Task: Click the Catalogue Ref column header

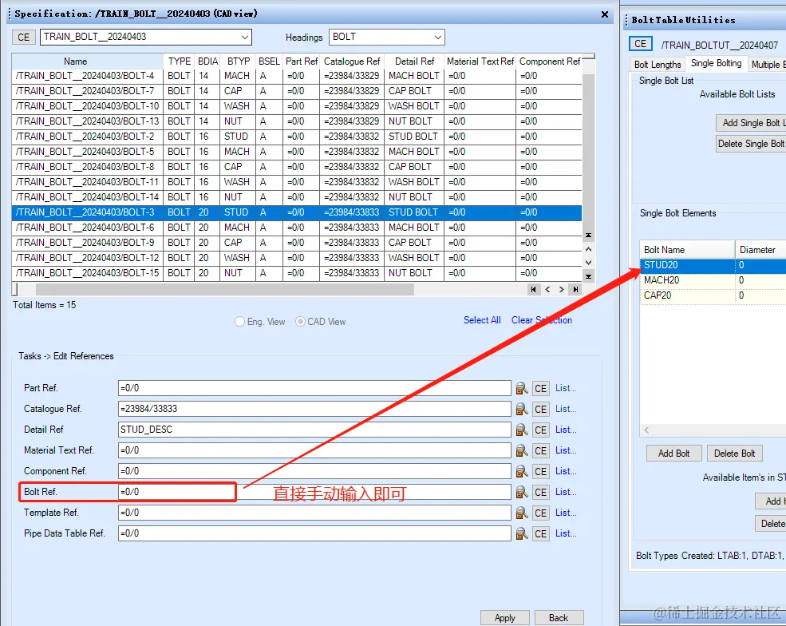Action: (352, 61)
